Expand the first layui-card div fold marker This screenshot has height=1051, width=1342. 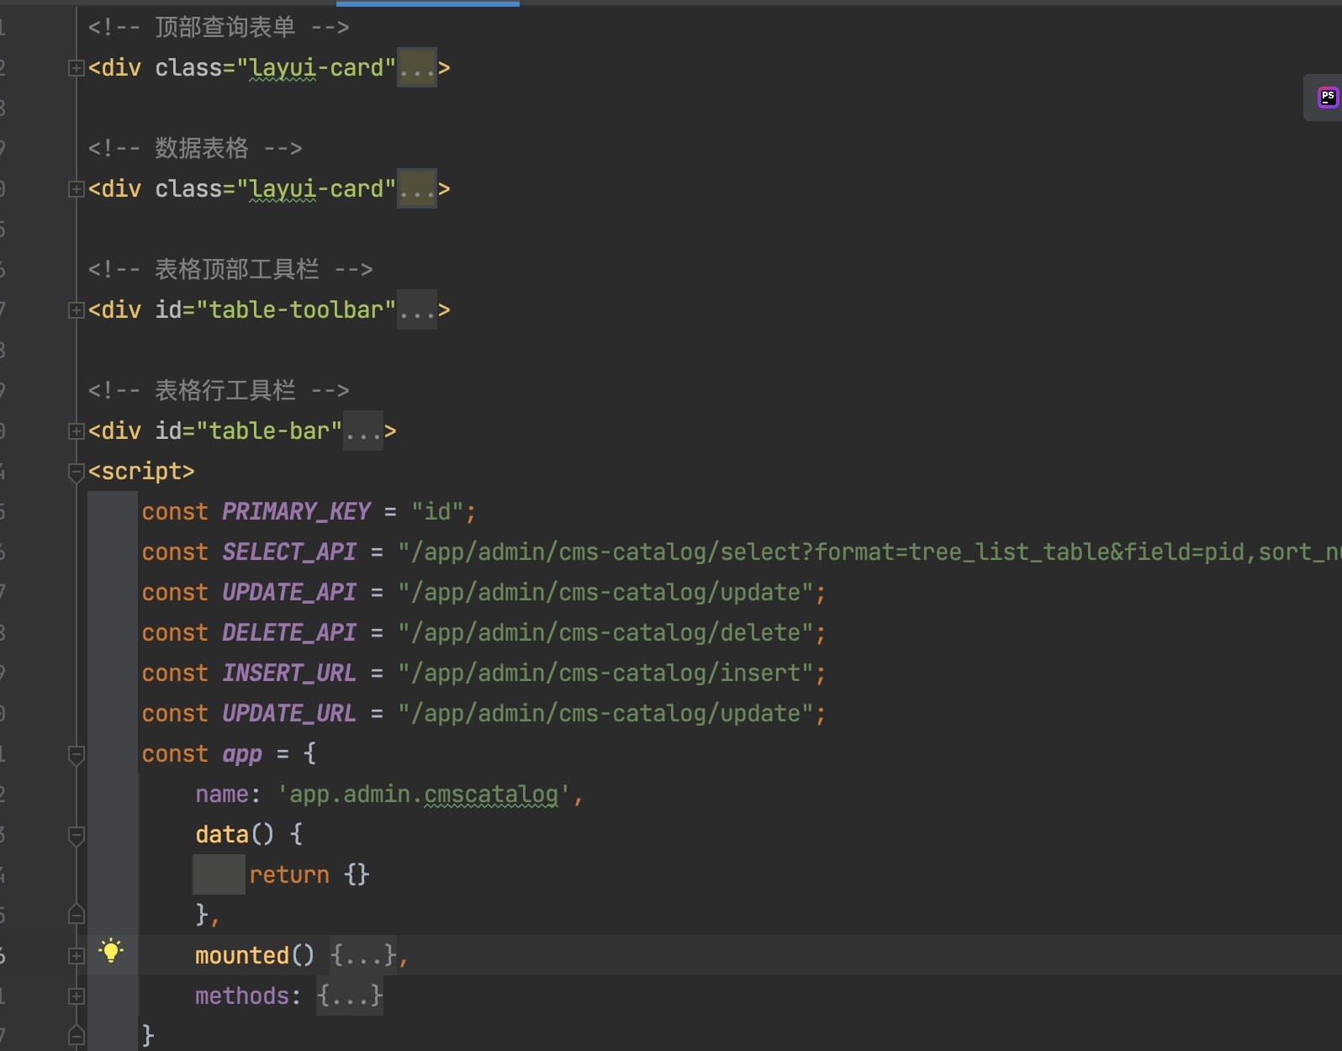(77, 68)
